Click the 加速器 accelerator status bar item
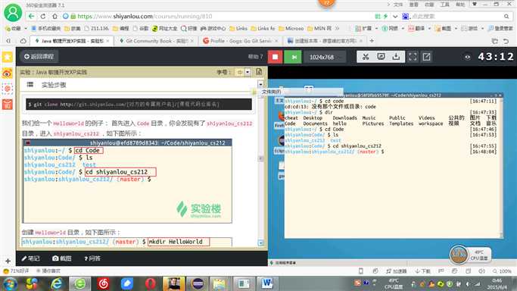Image resolution: width=517 pixels, height=291 pixels. point(397,271)
